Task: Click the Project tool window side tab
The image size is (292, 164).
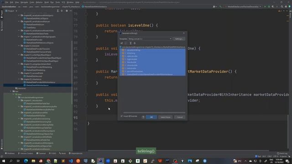Action: pos(2,15)
